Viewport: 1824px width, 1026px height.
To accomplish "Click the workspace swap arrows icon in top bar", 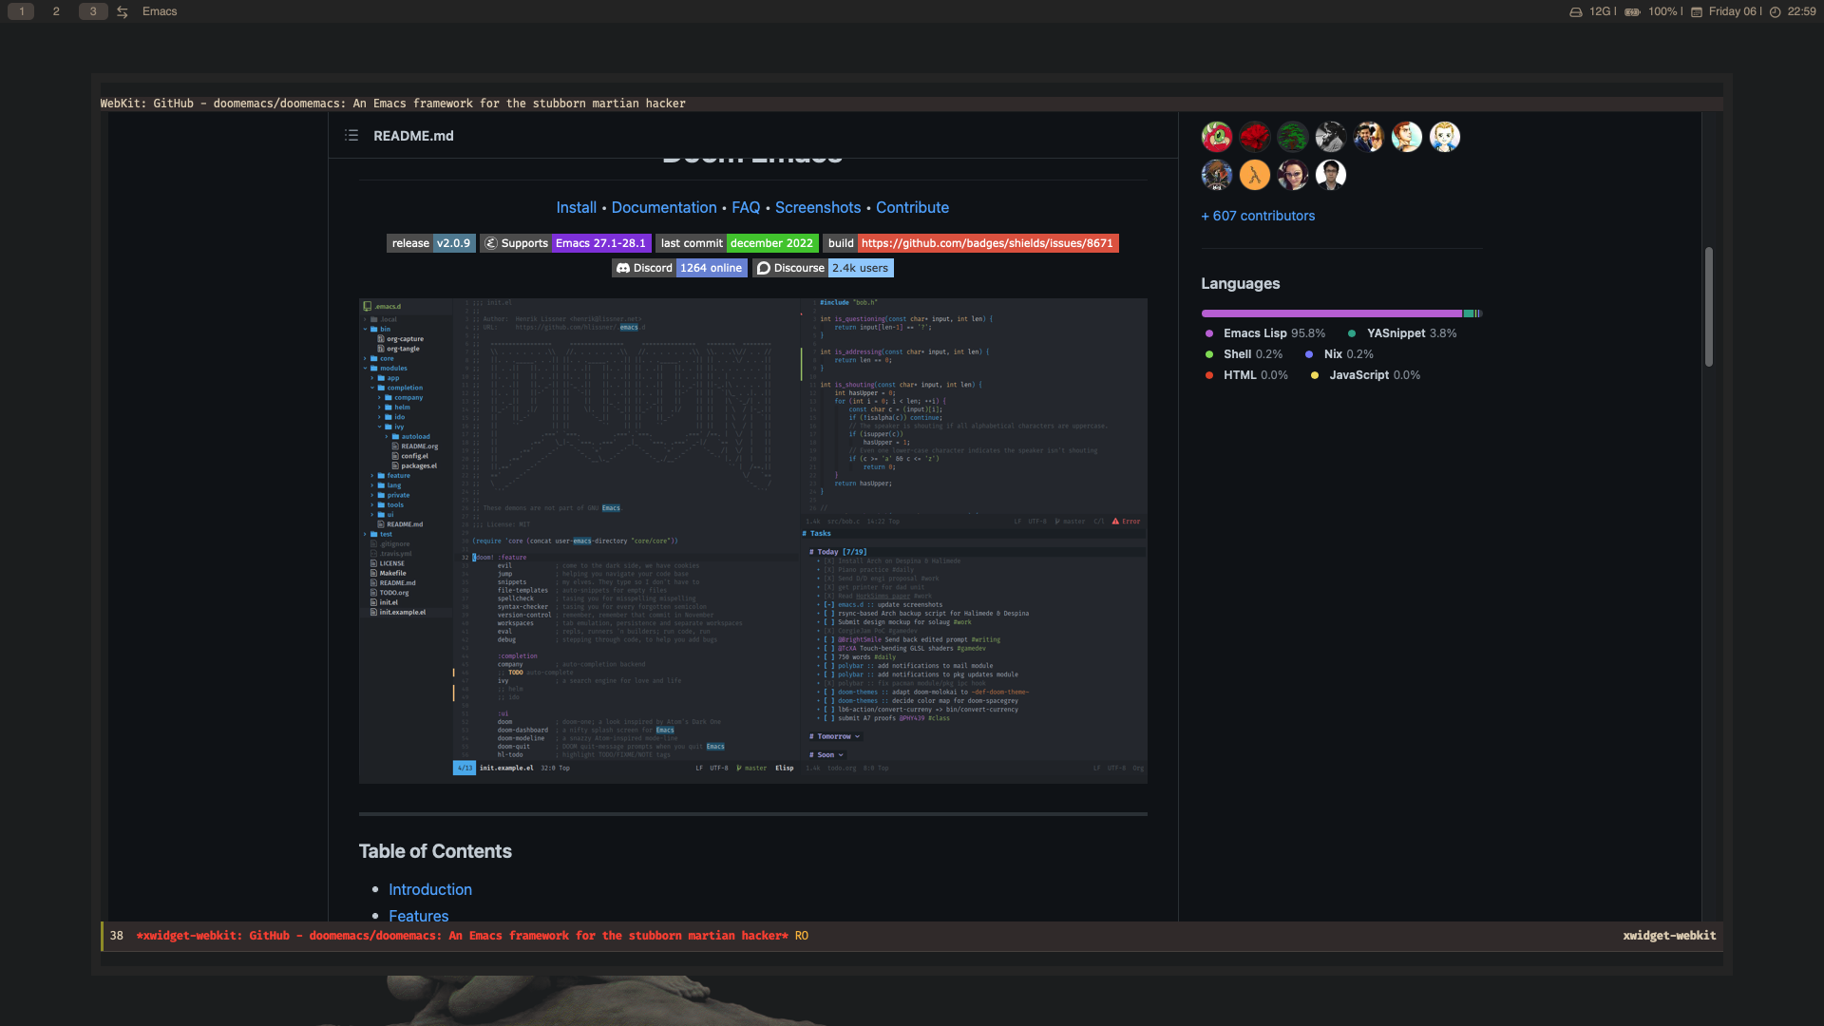I will click(123, 11).
